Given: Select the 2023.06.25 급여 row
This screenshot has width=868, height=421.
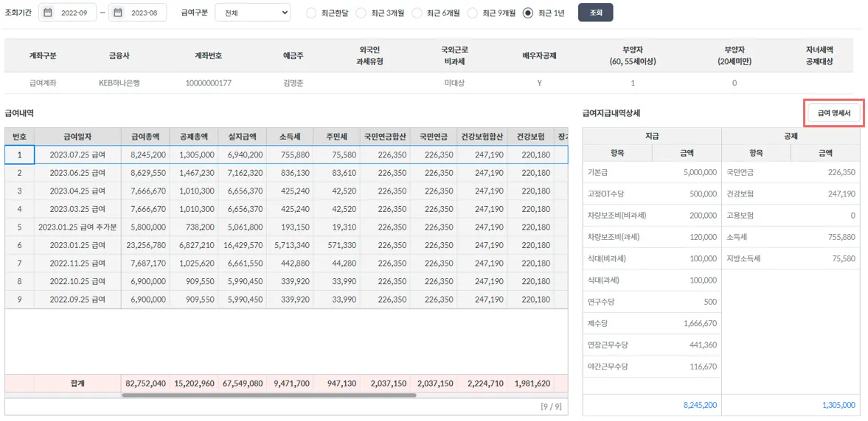Looking at the screenshot, I should [286, 172].
